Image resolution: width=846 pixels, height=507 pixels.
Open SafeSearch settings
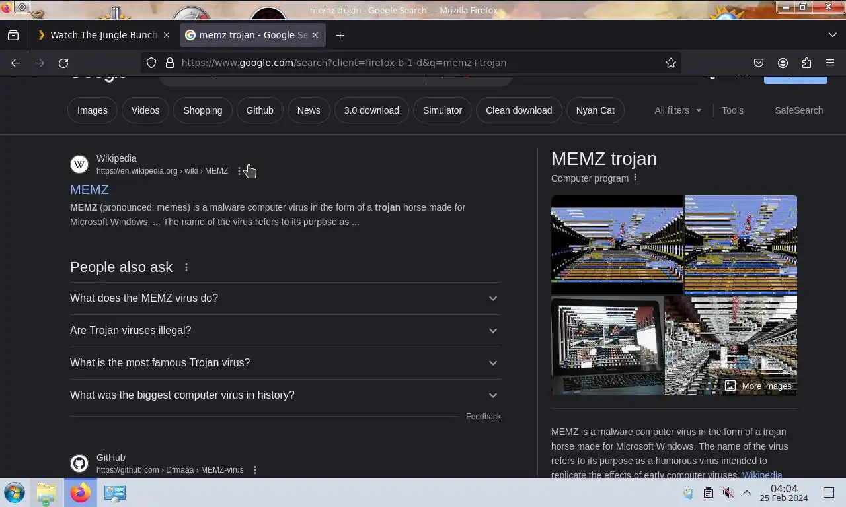(798, 110)
